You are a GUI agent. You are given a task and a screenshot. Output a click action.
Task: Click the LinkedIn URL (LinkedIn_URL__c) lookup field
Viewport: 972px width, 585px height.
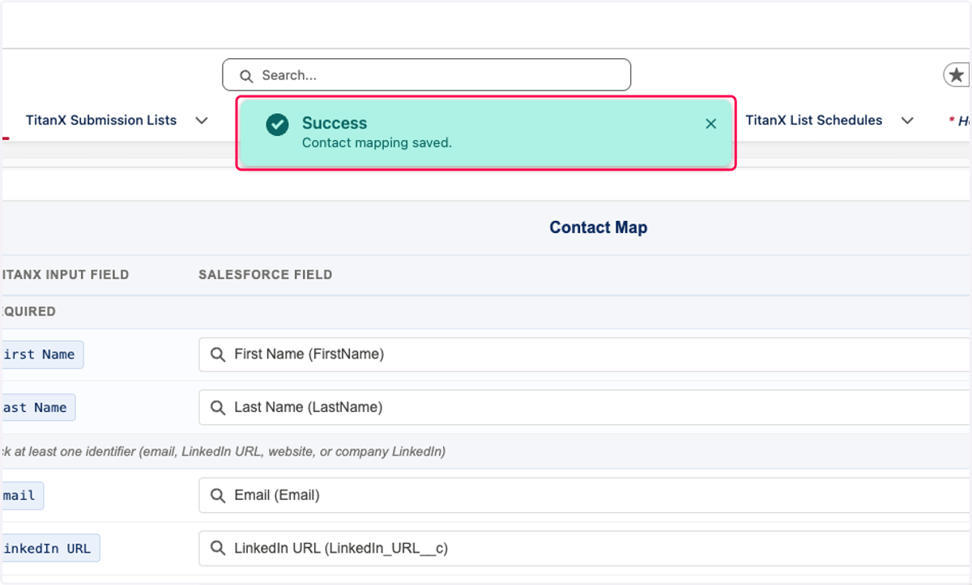(585, 549)
